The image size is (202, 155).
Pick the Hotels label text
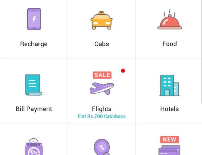[169, 109]
